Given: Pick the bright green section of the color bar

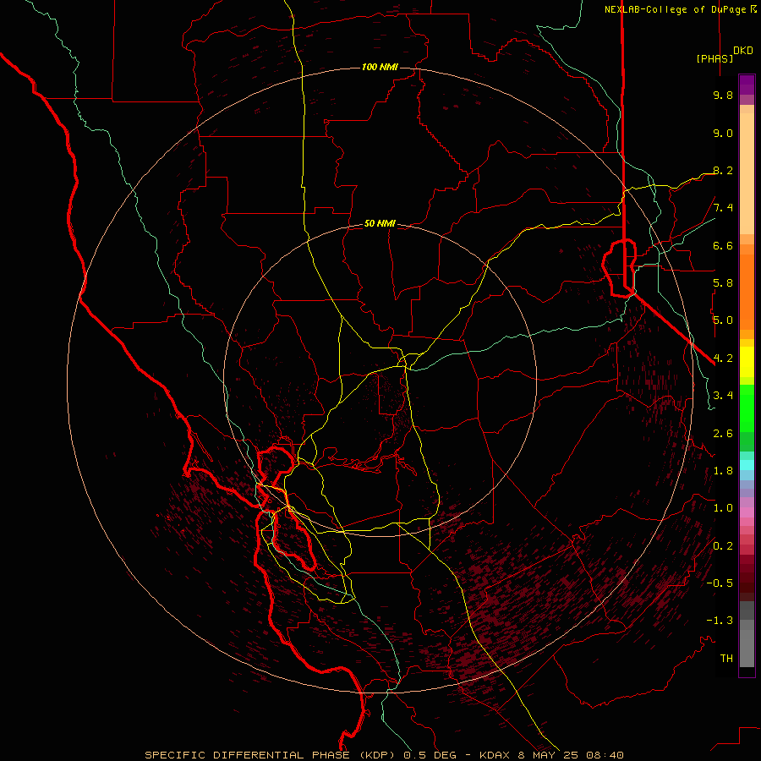Looking at the screenshot, I should coord(747,408).
